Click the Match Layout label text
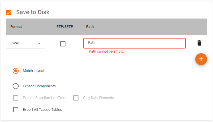Screen dimensions: 213x122 [33, 71]
